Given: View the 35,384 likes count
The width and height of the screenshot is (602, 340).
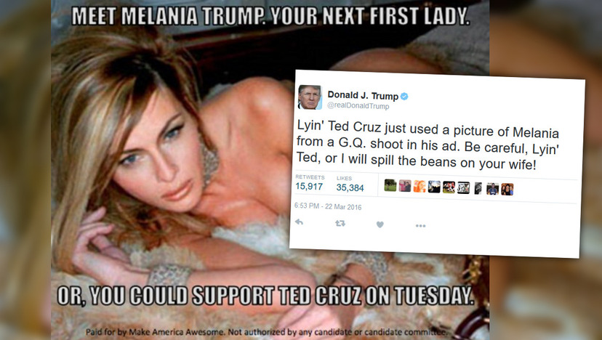Looking at the screenshot, I should pos(350,187).
